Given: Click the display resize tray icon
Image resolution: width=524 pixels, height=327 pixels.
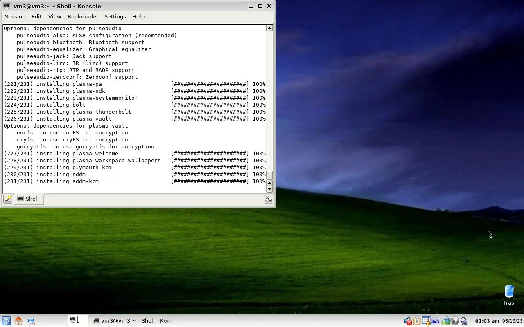Looking at the screenshot, I should (x=436, y=321).
